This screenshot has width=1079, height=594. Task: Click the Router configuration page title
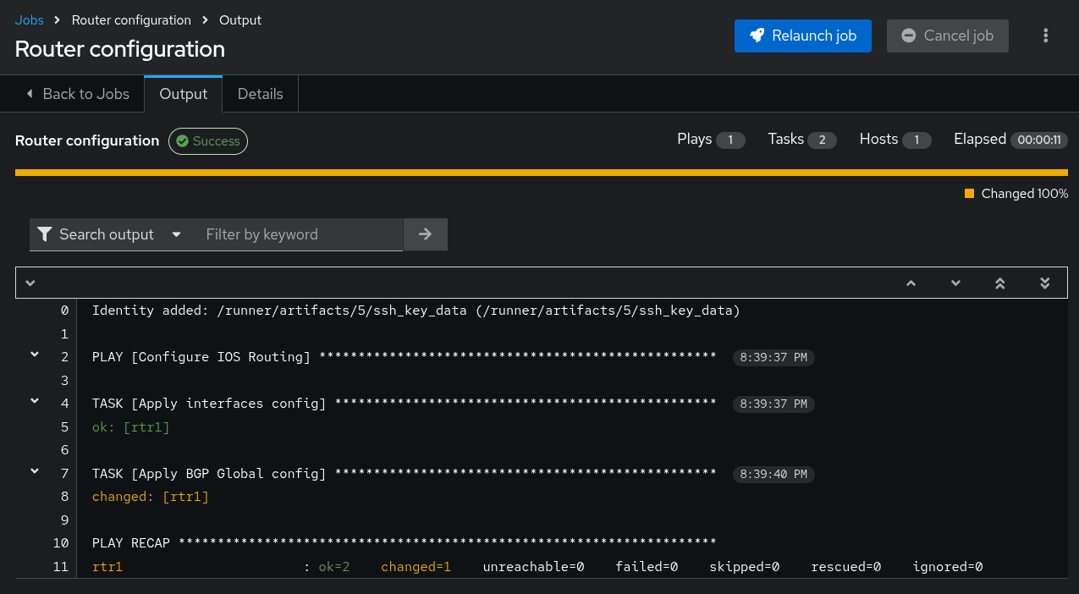(120, 49)
